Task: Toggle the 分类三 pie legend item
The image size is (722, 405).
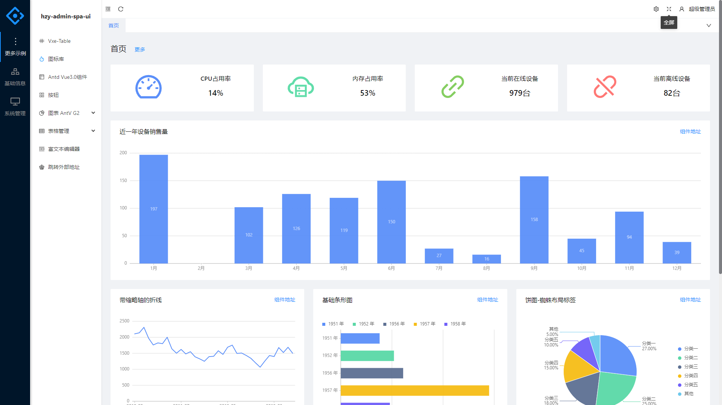Action: (688, 367)
